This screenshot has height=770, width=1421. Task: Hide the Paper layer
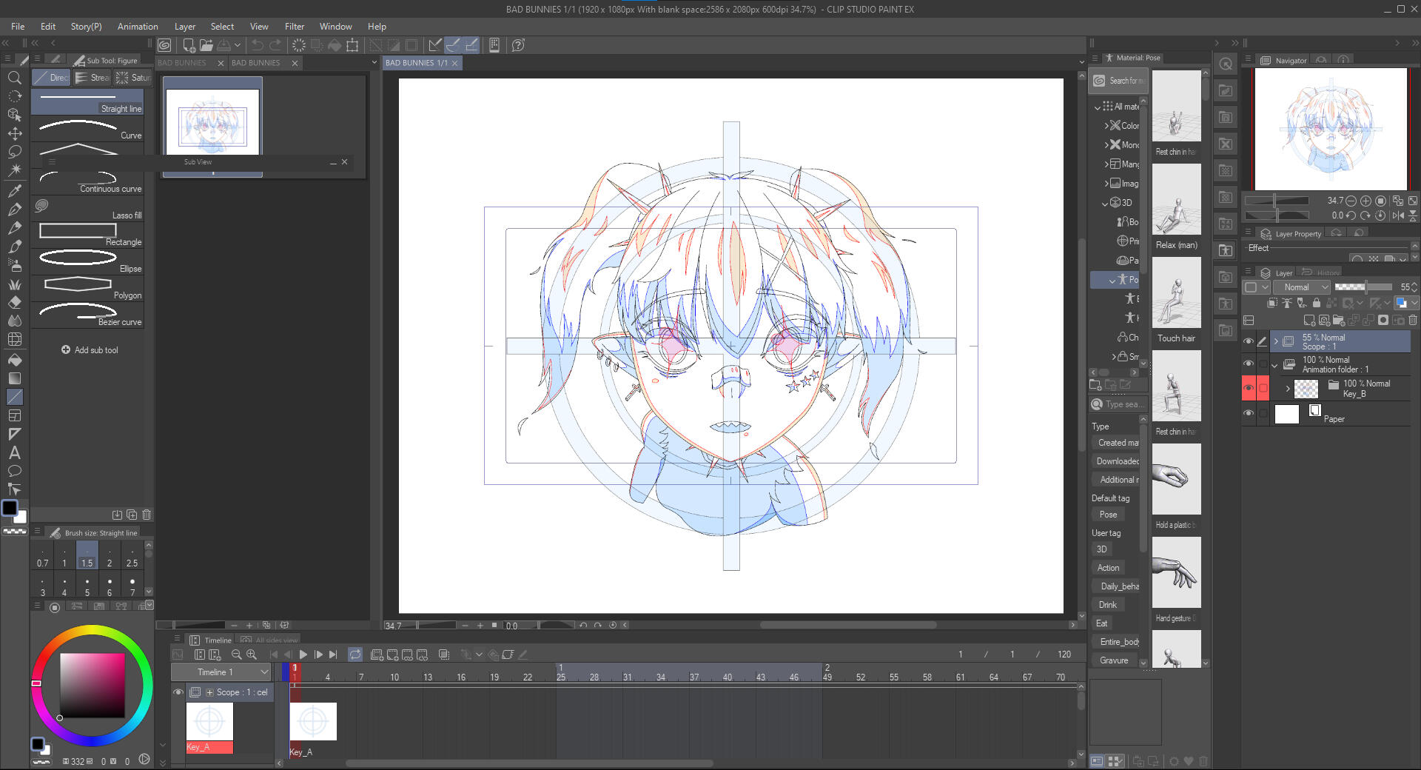coord(1249,413)
